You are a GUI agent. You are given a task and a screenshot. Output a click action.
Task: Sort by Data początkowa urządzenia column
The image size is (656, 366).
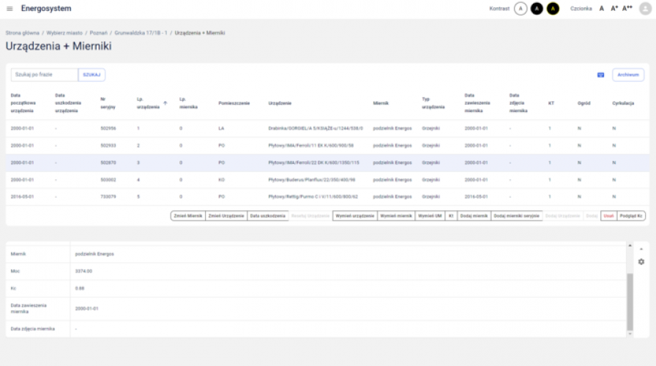(x=23, y=103)
